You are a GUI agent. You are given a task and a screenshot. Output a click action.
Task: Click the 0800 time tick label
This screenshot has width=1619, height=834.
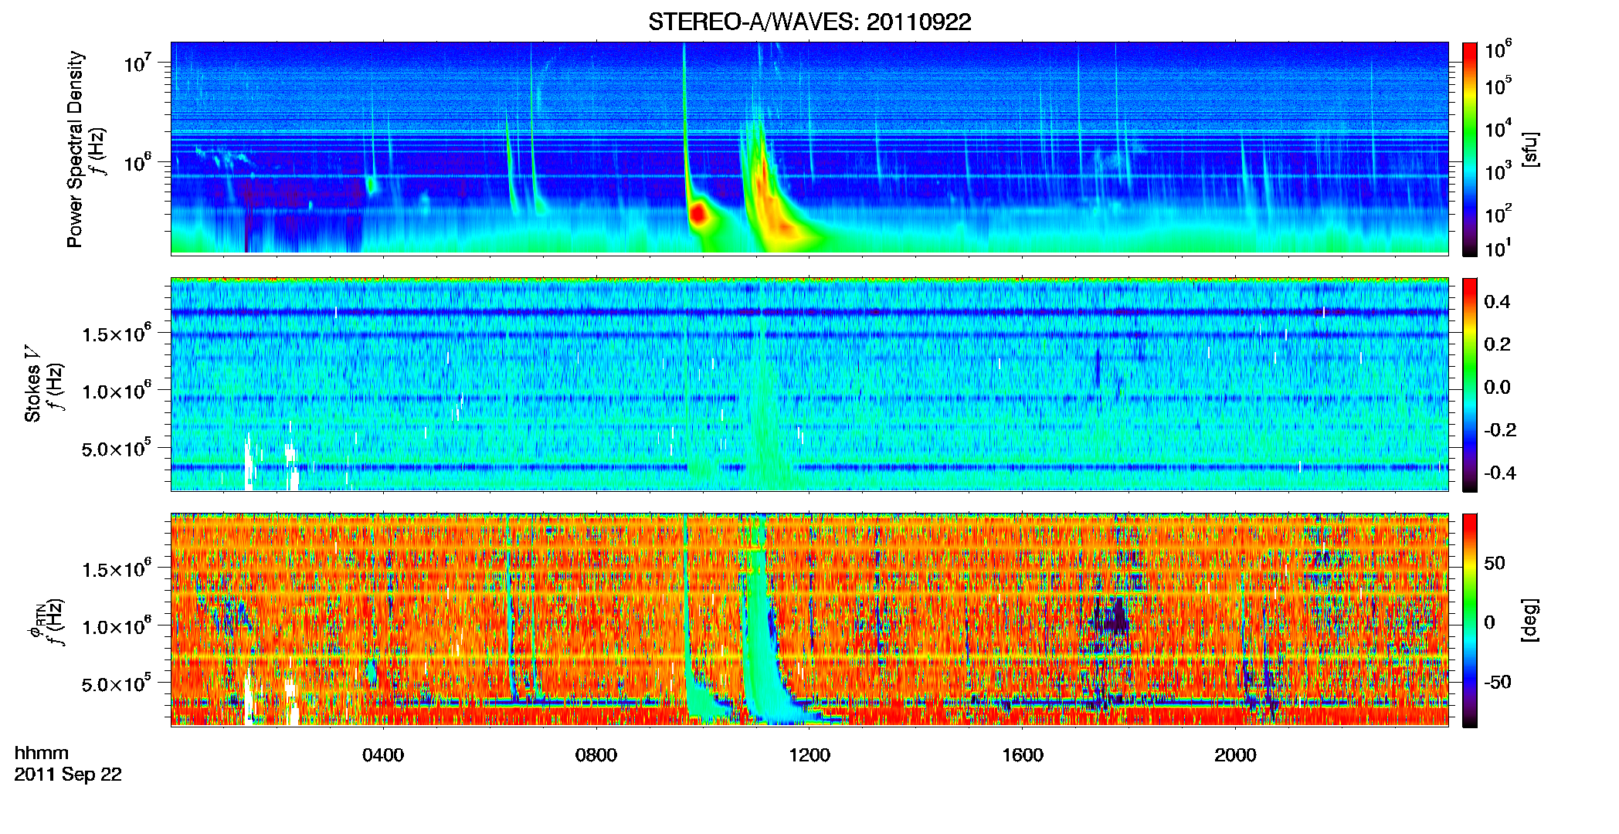click(596, 755)
